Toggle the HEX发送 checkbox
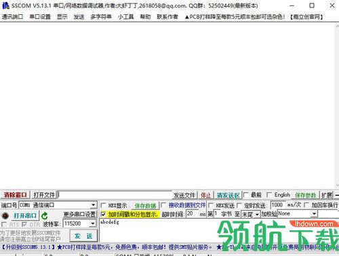The image size is (339, 256). point(210,205)
